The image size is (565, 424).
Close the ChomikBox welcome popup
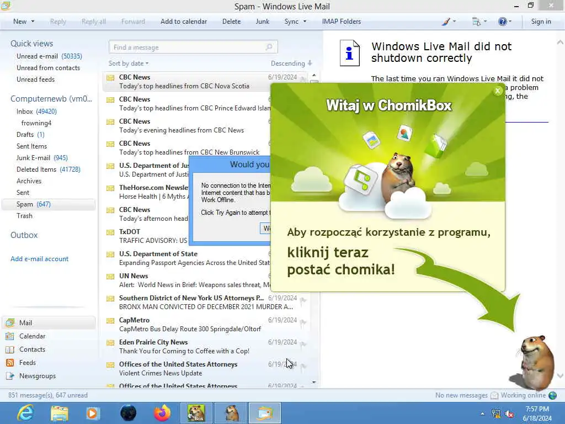tap(498, 91)
